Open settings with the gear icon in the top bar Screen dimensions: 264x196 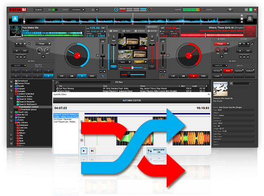pos(230,10)
